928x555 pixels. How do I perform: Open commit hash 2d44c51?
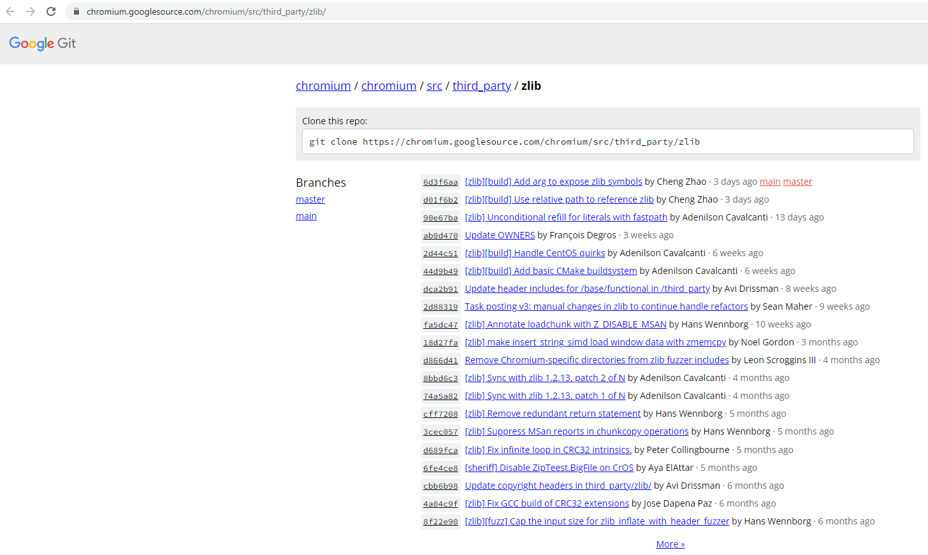[x=440, y=253]
